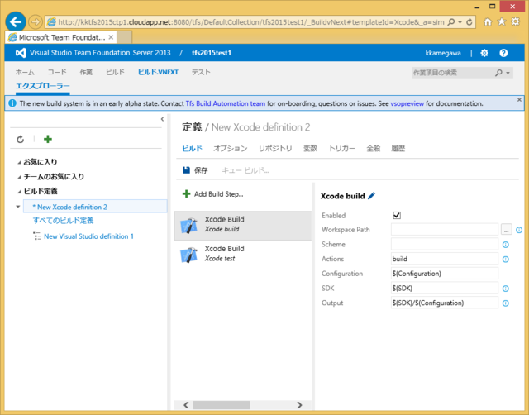Click the Actions input field containing build
The width and height of the screenshot is (529, 415).
(445, 259)
